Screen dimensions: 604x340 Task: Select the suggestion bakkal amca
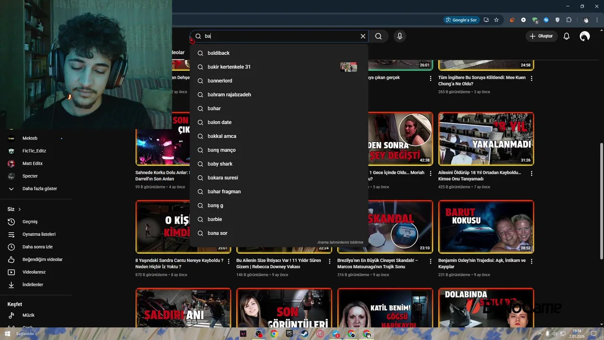[x=279, y=136]
